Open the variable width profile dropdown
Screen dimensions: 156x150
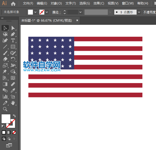110,12
